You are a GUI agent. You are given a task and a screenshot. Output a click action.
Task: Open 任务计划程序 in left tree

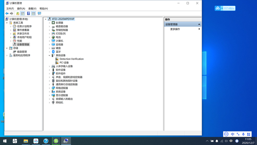24,26
